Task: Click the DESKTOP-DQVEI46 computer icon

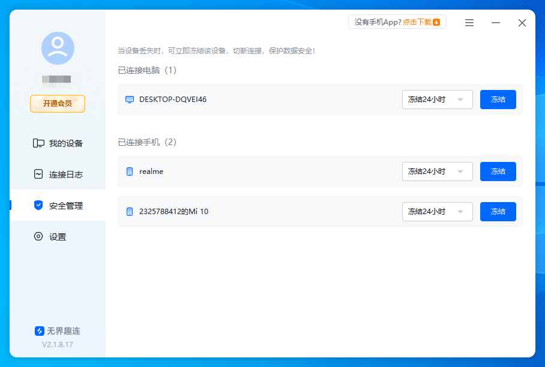Action: [x=129, y=100]
